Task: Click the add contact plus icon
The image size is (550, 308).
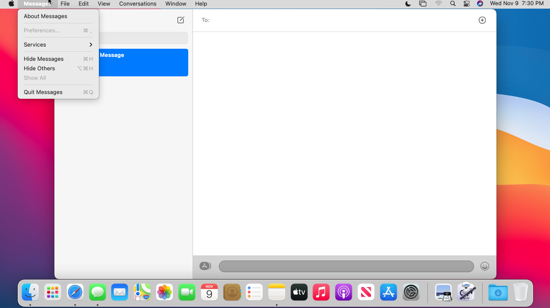Action: pyautogui.click(x=482, y=20)
